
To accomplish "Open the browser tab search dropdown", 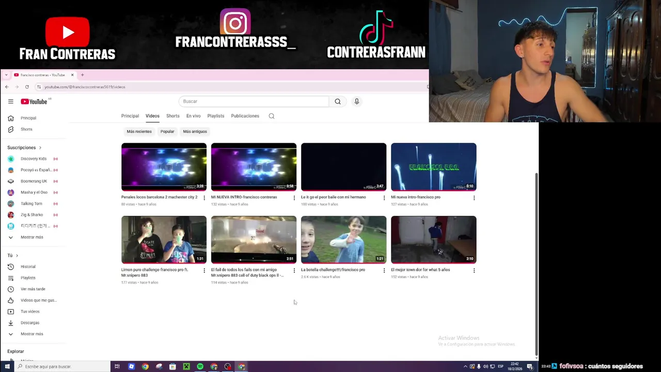I will click(6, 75).
